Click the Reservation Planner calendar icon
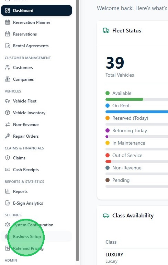Viewport: 168px width, 265px height. click(x=8, y=22)
